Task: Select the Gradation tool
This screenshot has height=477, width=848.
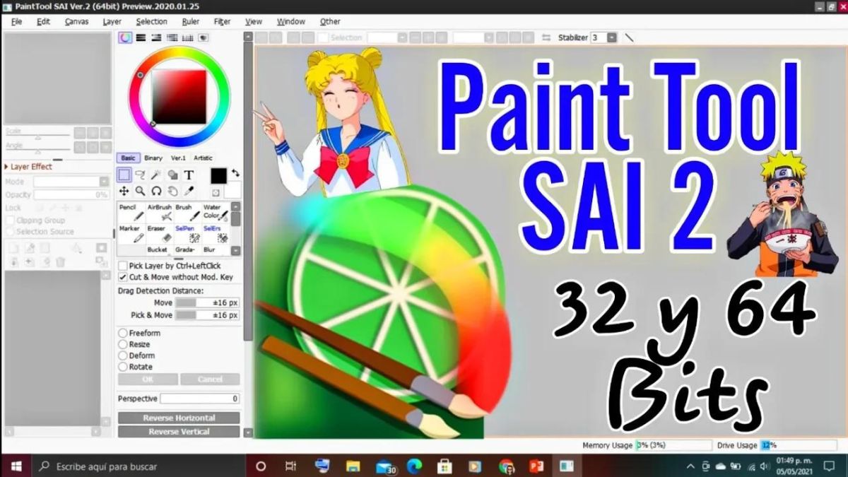Action: pyautogui.click(x=187, y=250)
